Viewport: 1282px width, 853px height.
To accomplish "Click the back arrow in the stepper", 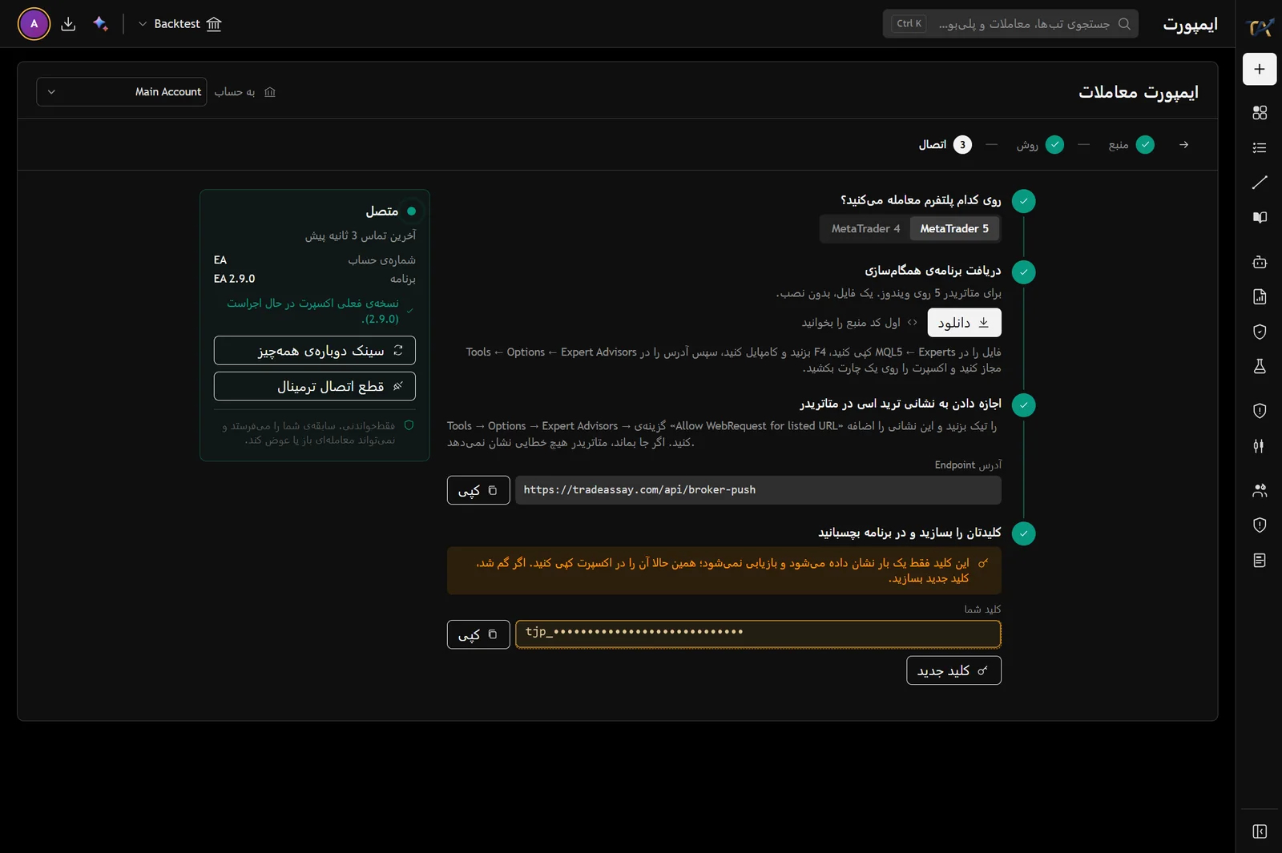I will [x=1183, y=145].
